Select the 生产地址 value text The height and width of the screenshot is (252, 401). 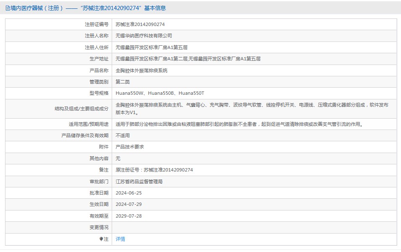pos(188,59)
